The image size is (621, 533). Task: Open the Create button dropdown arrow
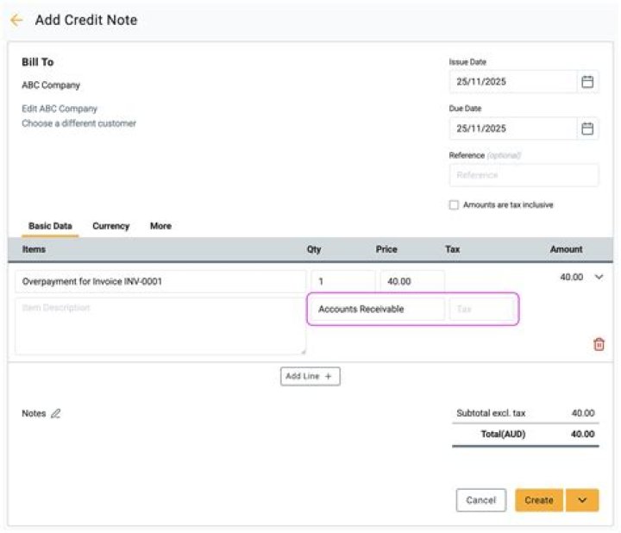tap(582, 500)
